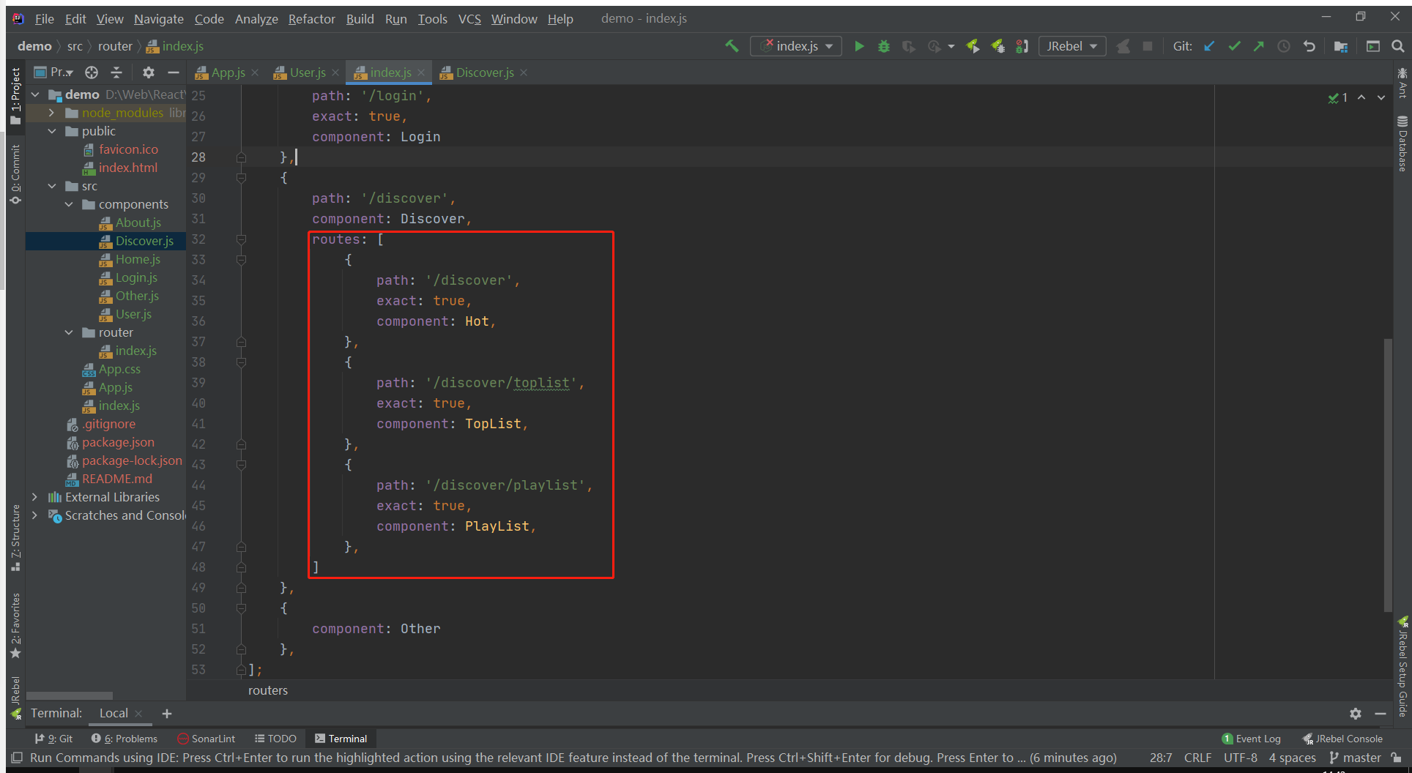Click the Git rollback arrow icon
1412x773 pixels.
click(x=1309, y=46)
